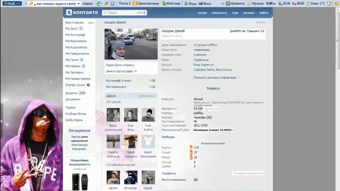Open Фото from the toolbar

pos(205,4)
